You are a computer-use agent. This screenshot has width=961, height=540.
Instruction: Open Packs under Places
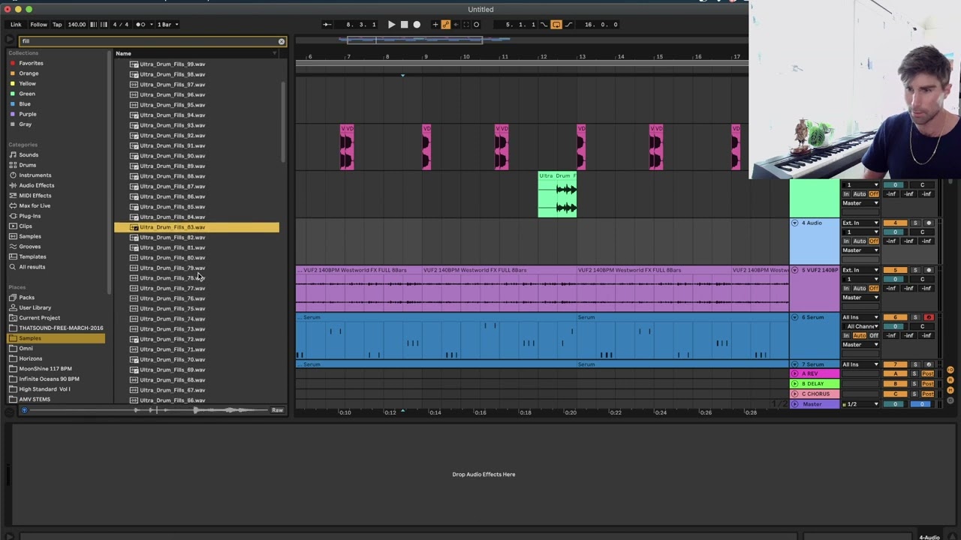coord(26,297)
